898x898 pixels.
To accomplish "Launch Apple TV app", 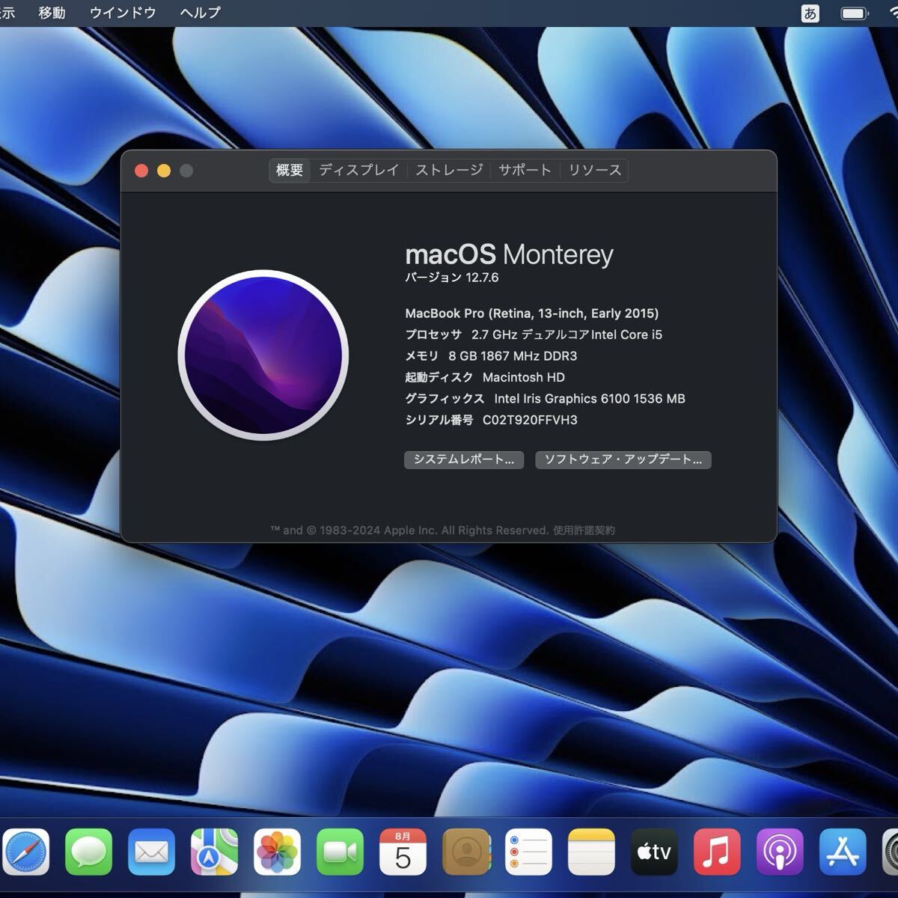I will tap(654, 852).
